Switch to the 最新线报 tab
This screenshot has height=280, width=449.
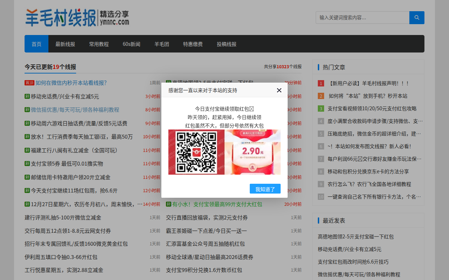pos(65,44)
